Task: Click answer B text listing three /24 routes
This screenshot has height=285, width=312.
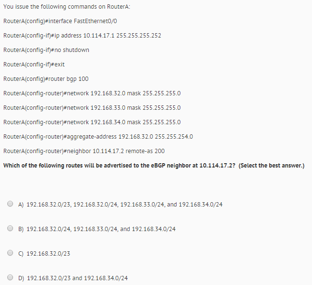Action: [x=97, y=229]
